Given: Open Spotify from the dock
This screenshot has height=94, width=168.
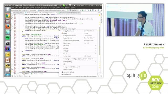Looking at the screenshot, I should (x=8, y=38).
